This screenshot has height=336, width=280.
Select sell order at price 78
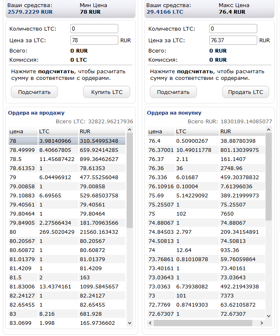[x=67, y=141]
